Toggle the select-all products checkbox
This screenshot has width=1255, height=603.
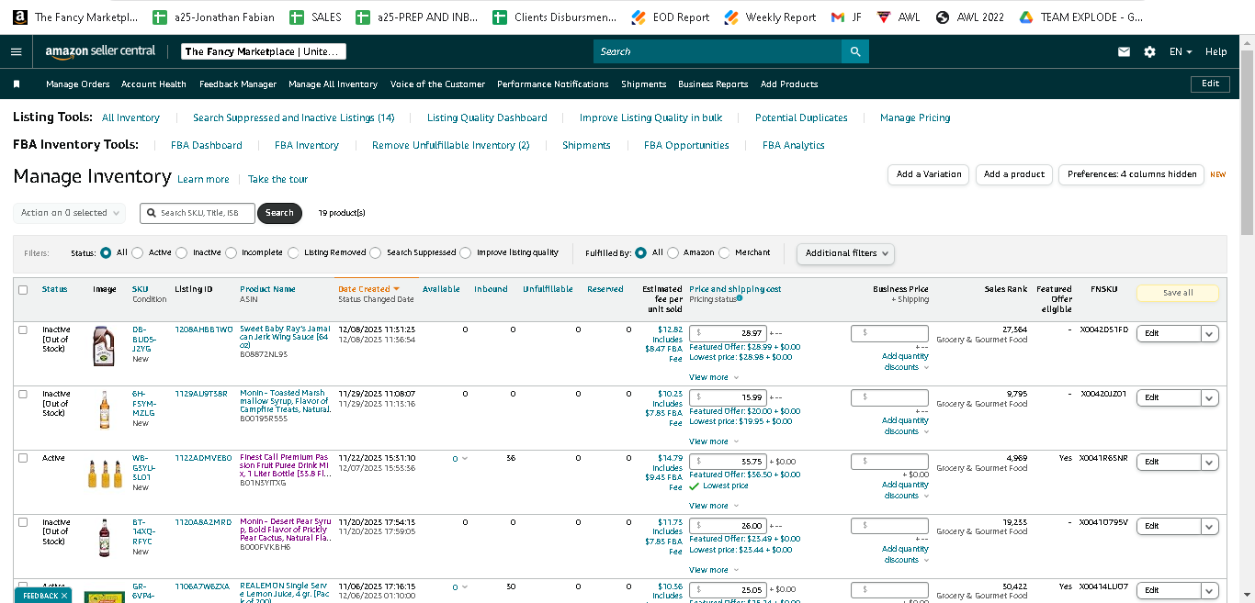click(x=23, y=290)
